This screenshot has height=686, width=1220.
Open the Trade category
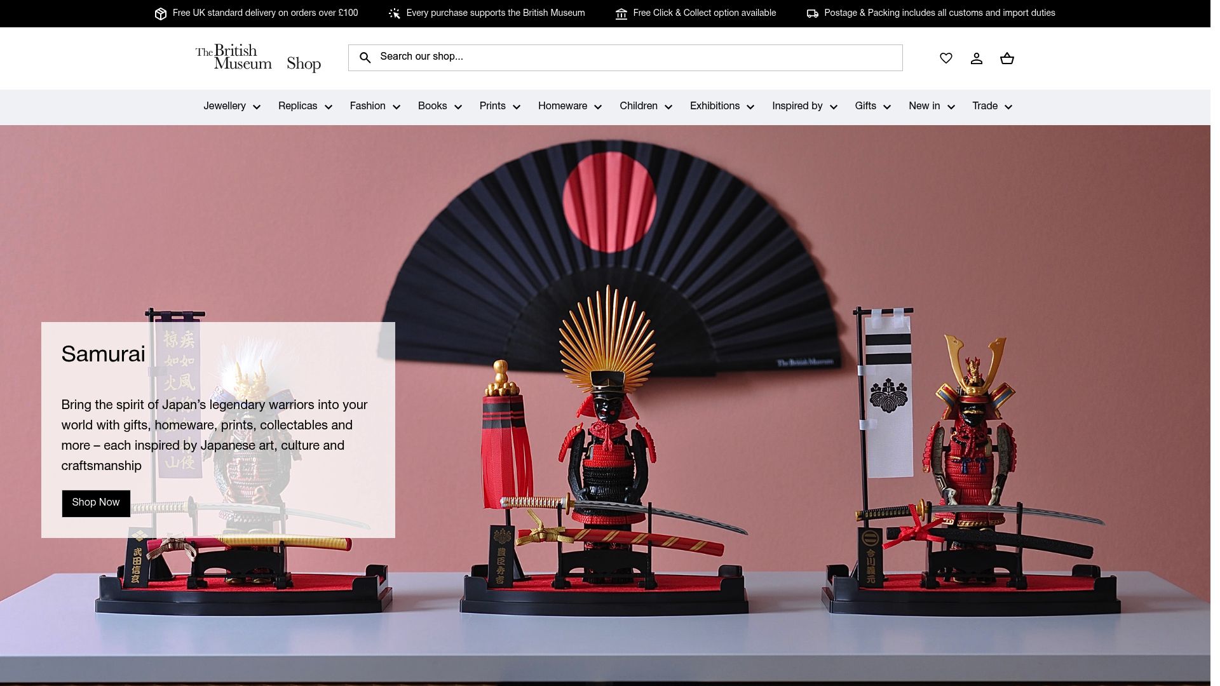click(985, 106)
